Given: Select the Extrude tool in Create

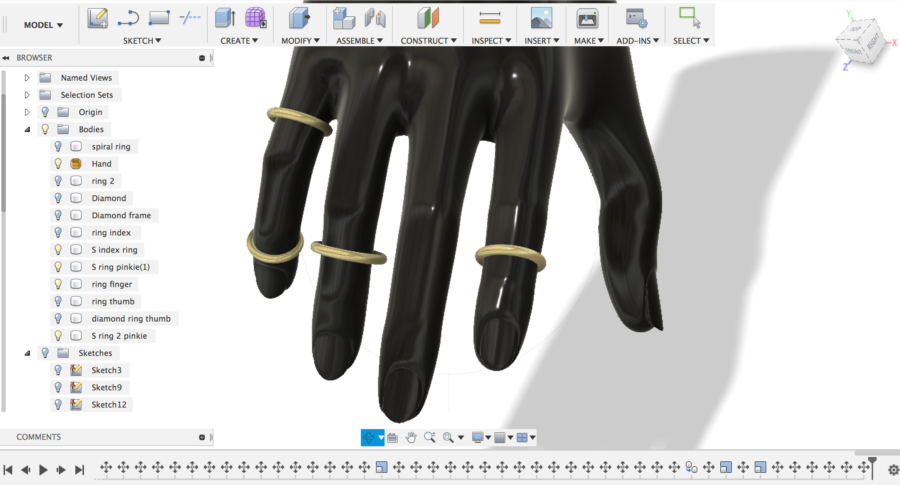Looking at the screenshot, I should pos(225,18).
